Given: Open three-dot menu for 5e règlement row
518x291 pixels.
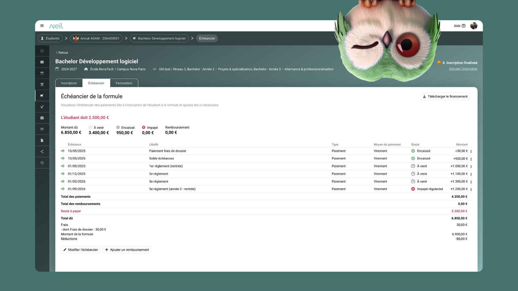Looking at the screenshot, I should 471,189.
